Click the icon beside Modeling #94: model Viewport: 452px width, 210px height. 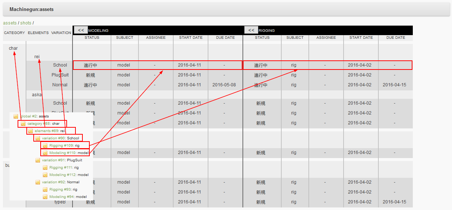click(45, 197)
